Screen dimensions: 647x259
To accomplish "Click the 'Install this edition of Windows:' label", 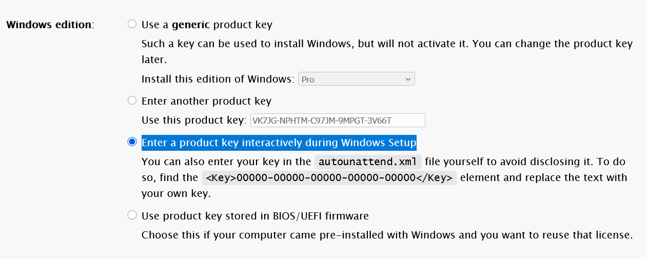I will coord(218,79).
